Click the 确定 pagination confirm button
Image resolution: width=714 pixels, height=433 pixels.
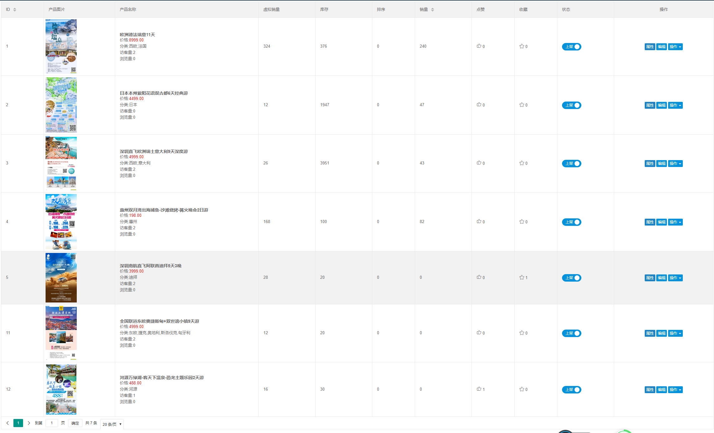coord(75,423)
